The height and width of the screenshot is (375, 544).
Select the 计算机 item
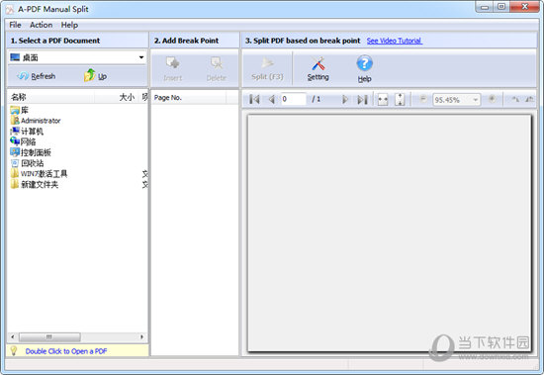(27, 132)
